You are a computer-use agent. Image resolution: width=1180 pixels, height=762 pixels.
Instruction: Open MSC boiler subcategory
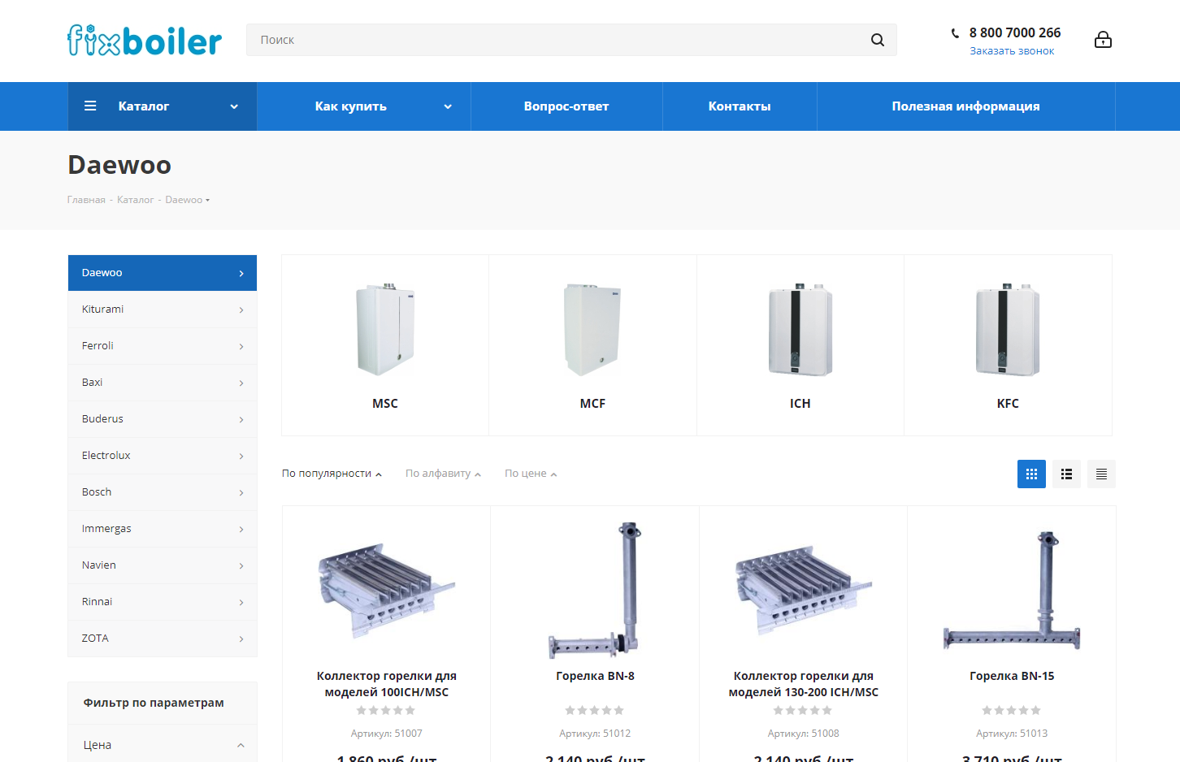(385, 345)
